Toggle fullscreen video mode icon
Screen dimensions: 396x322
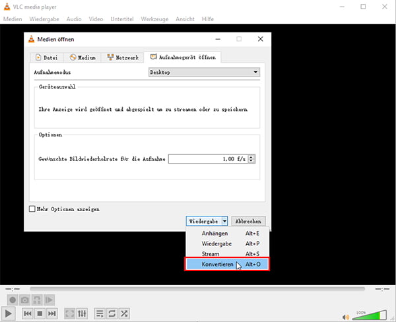pyautogui.click(x=69, y=313)
